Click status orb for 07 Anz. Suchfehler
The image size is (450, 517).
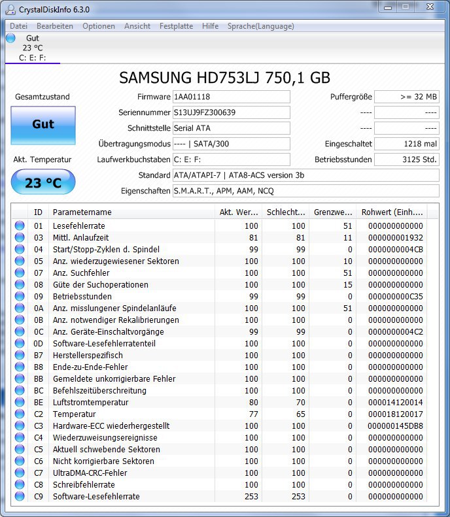20,273
